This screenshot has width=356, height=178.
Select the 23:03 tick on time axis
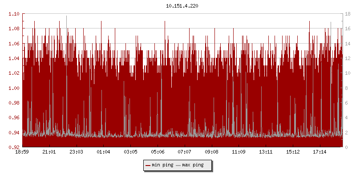click(x=77, y=152)
